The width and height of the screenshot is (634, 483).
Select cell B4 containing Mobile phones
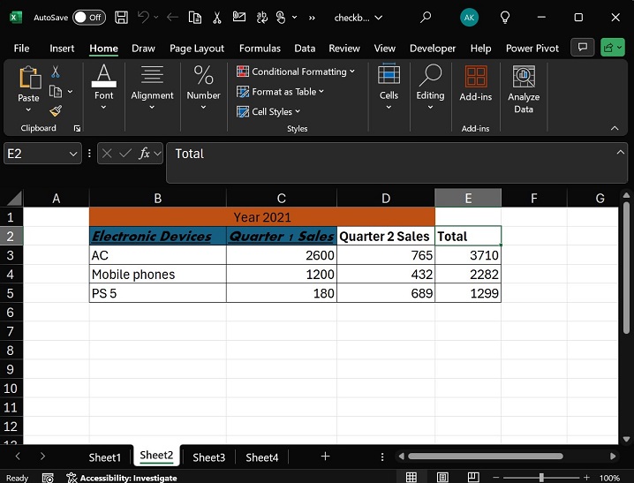click(157, 275)
